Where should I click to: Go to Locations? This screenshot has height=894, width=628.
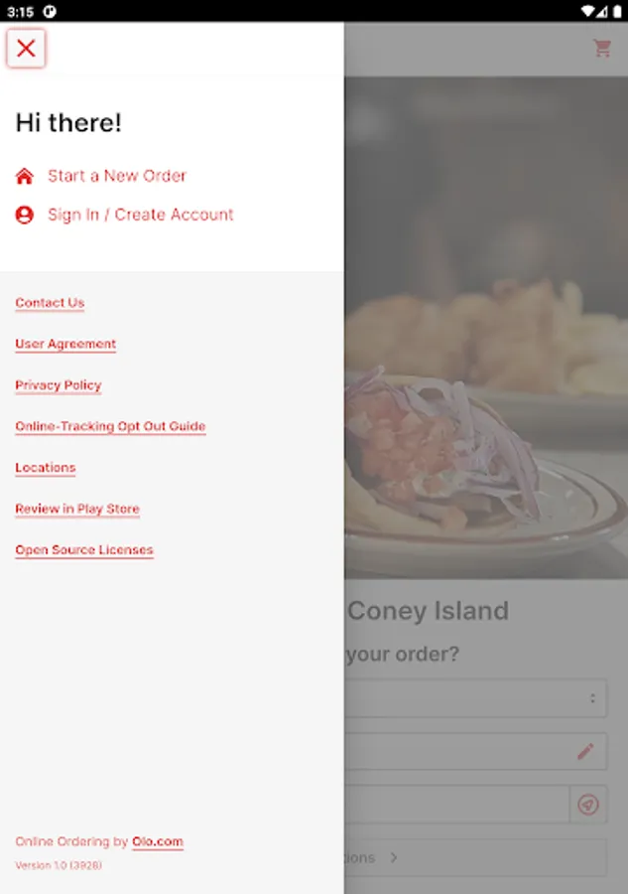(x=46, y=468)
